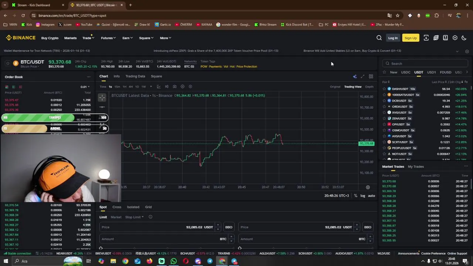Open the Futures menu dropdown
Screen dimensions: 473x266
point(108,38)
